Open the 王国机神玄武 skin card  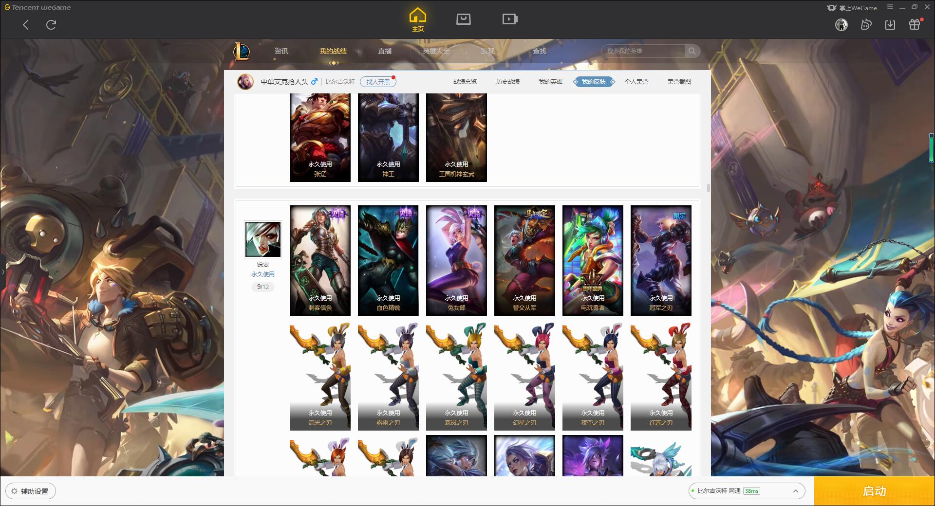tap(456, 138)
